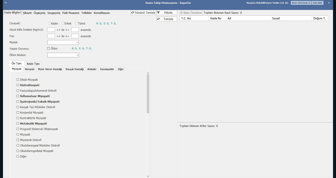
Task: Open the Meslek dropdown
Action: pos(63,42)
